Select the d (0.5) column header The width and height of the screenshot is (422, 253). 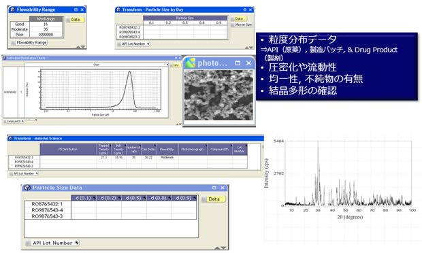pyautogui.click(x=134, y=198)
